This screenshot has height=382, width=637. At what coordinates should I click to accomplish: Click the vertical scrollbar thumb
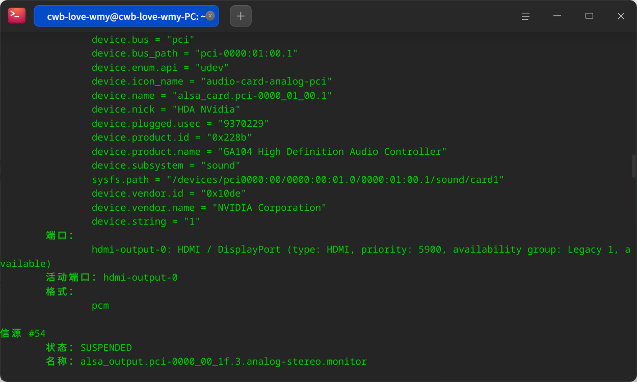pyautogui.click(x=634, y=166)
